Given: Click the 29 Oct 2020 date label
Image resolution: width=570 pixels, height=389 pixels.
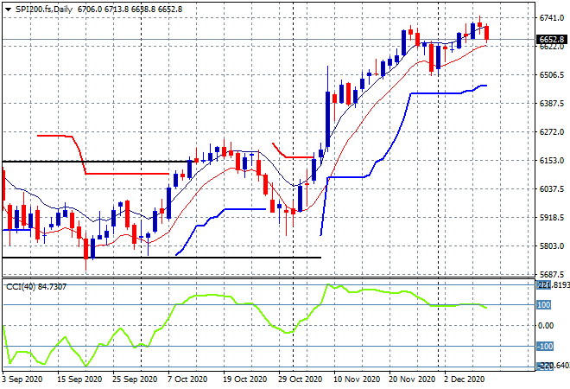Looking at the screenshot, I should tap(301, 379).
